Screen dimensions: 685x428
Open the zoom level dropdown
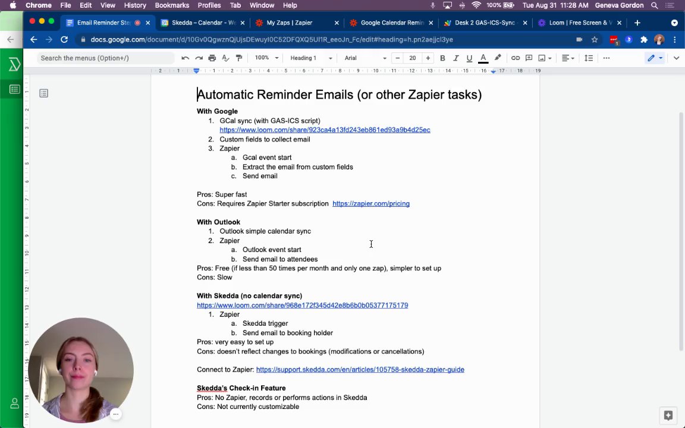(x=266, y=58)
